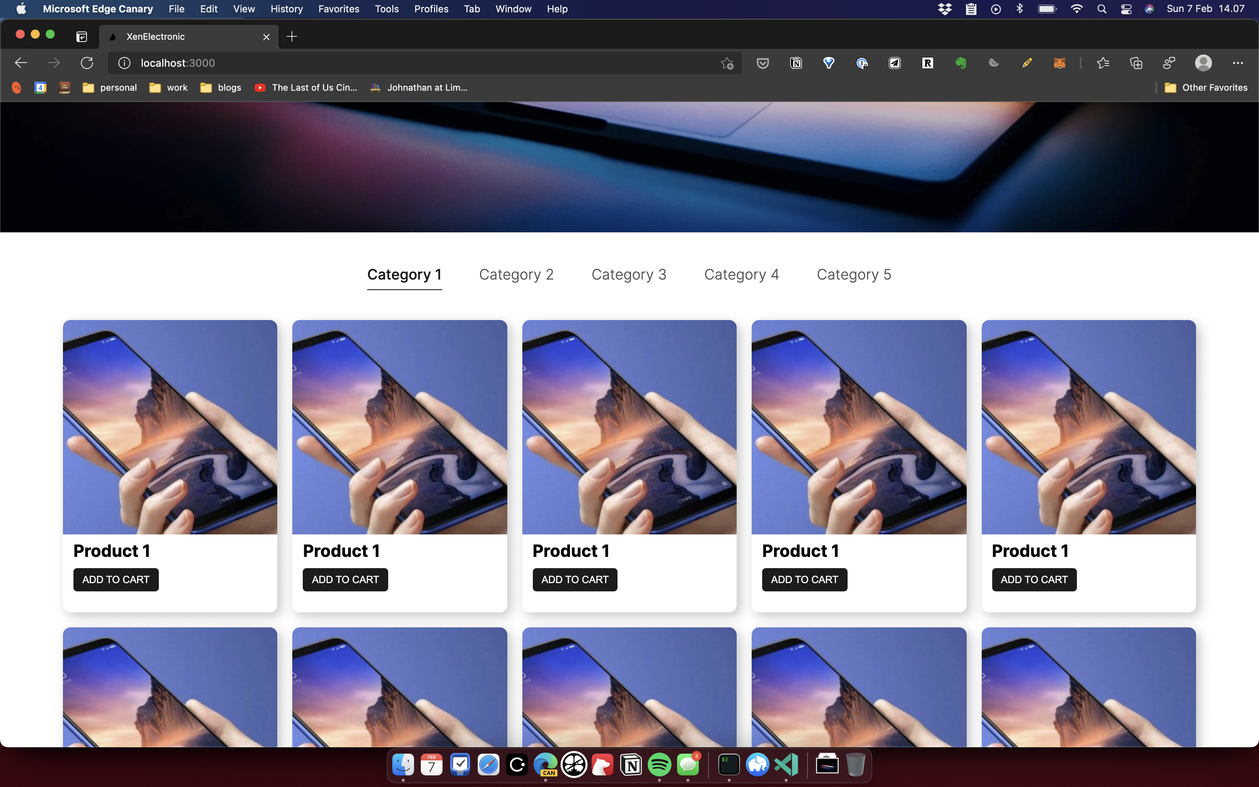Click the browser refresh button
1259x787 pixels.
[87, 63]
